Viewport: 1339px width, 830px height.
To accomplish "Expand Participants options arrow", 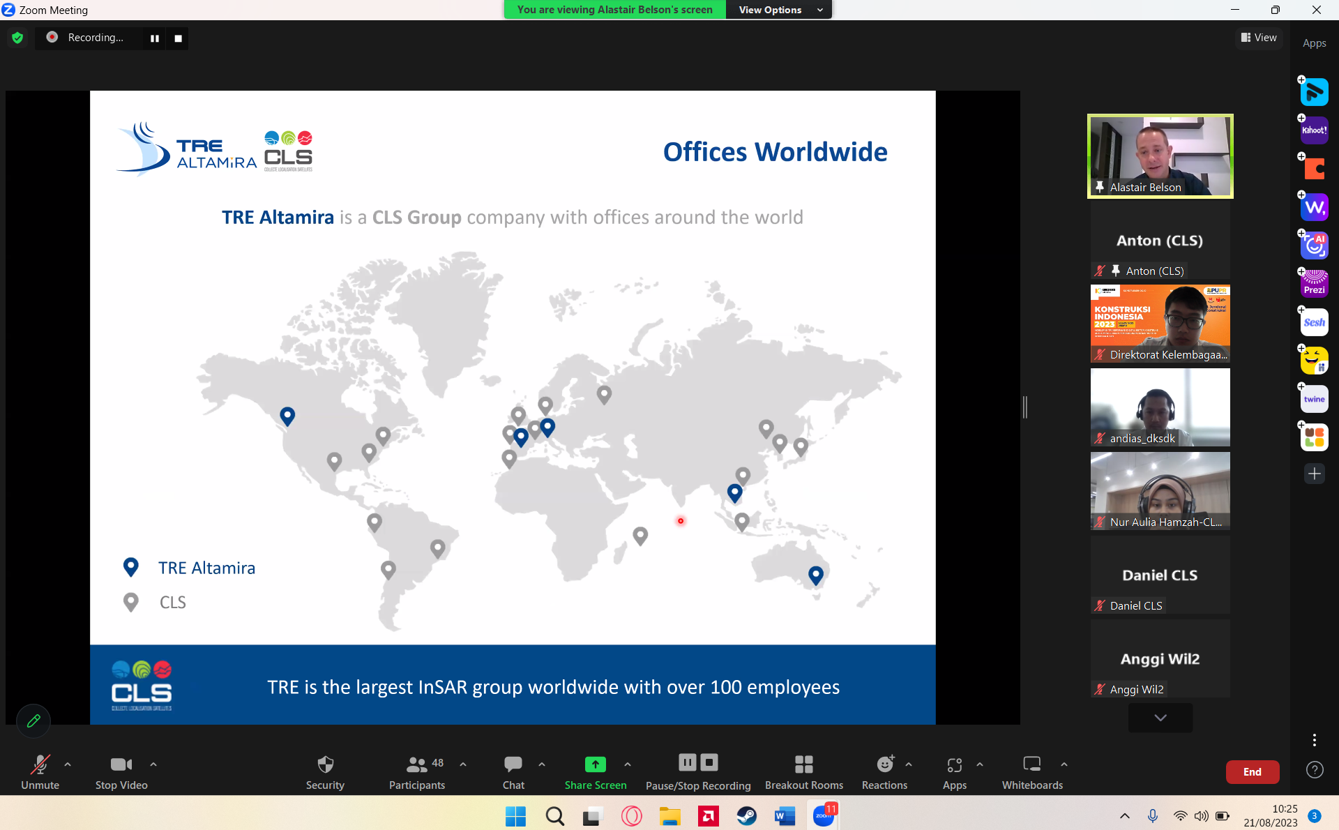I will click(x=463, y=764).
